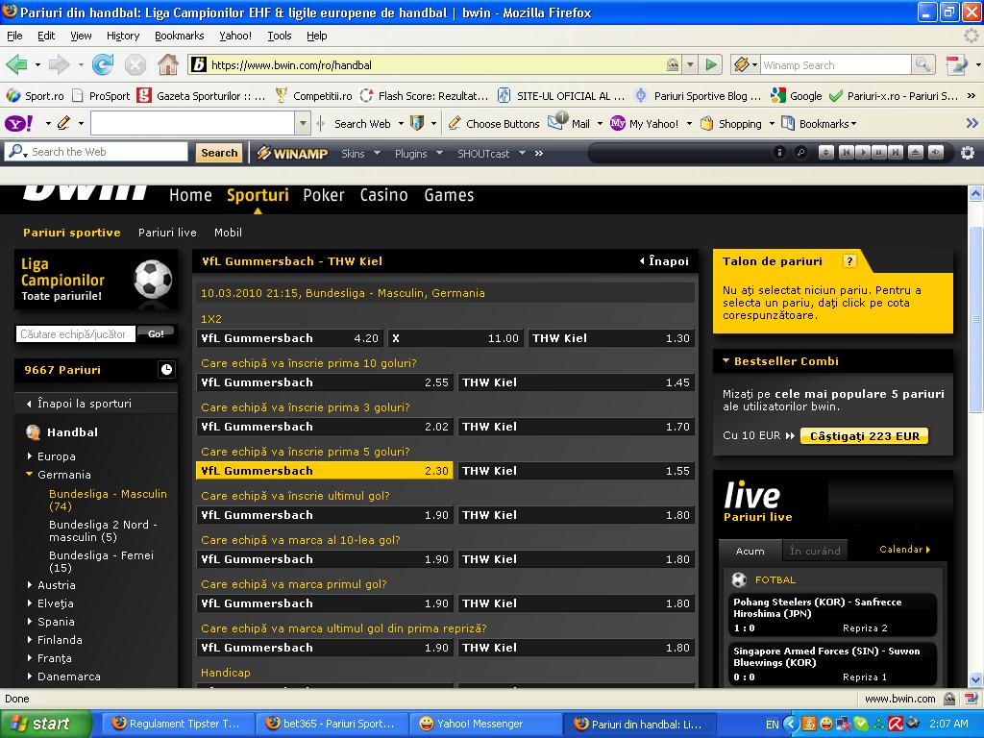Open the Pariuri live tab
984x738 pixels.
(167, 233)
